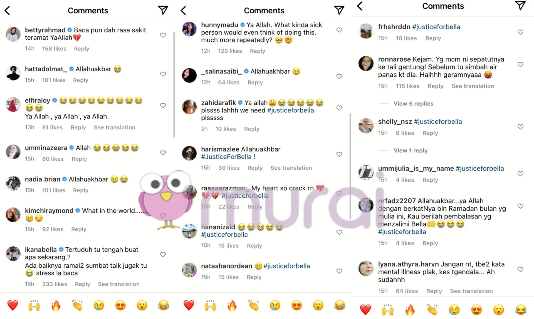This screenshot has width=534, height=319.
Task: Expand View 6 replies under ronnarose
Action: (x=413, y=104)
